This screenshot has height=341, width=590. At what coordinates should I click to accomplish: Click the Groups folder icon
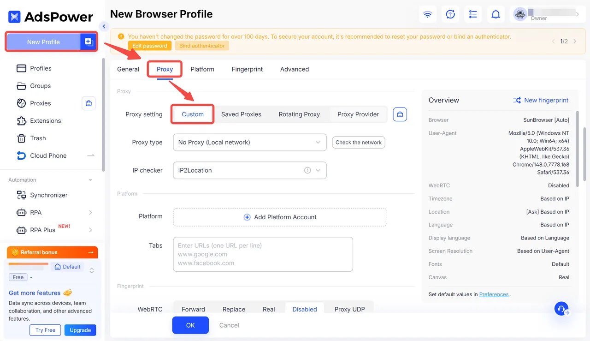click(x=21, y=86)
